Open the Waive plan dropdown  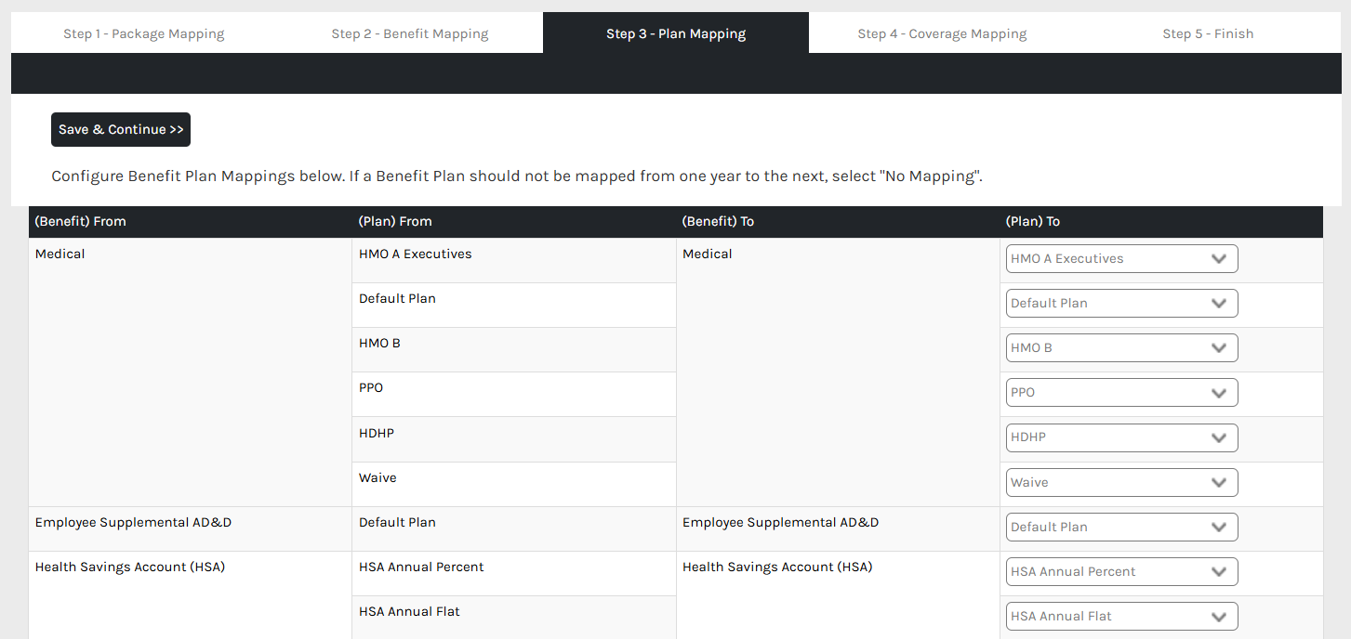[1122, 483]
